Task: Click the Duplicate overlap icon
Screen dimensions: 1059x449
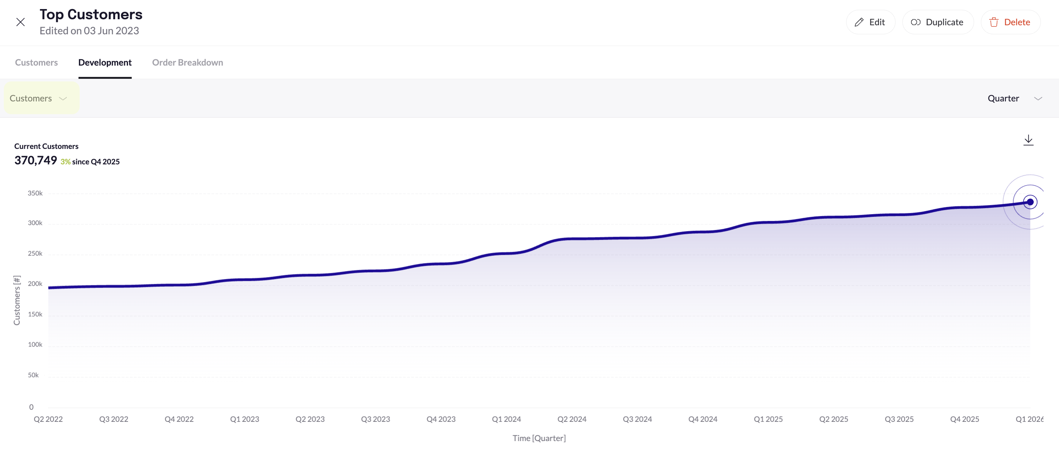Action: click(x=916, y=22)
